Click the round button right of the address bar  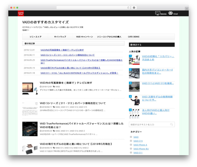[x=134, y=8]
